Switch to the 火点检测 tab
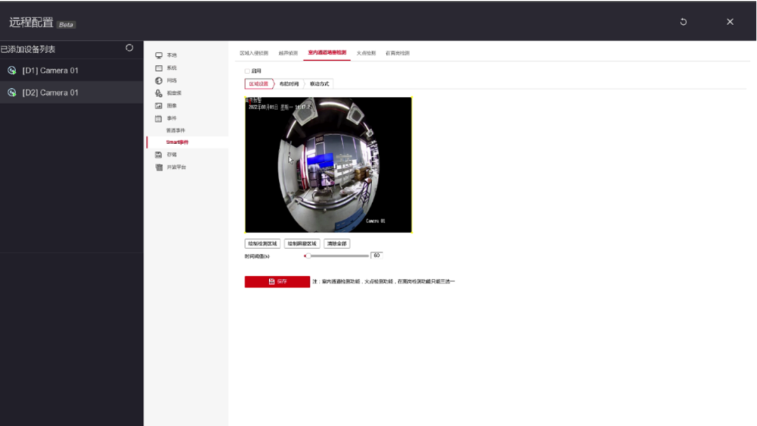 click(366, 53)
